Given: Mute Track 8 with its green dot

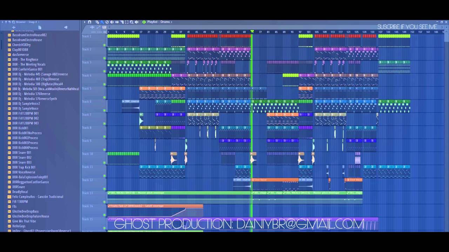Looking at the screenshot, I should [x=104, y=136].
